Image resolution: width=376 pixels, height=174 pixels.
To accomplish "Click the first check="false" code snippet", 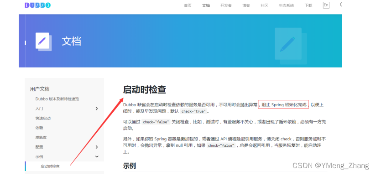I will point(156,122).
